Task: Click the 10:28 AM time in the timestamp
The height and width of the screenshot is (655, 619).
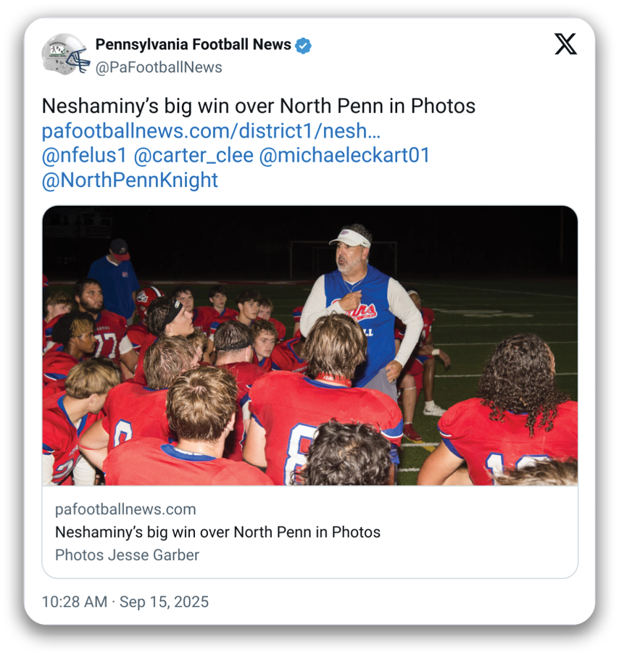Action: click(x=75, y=601)
